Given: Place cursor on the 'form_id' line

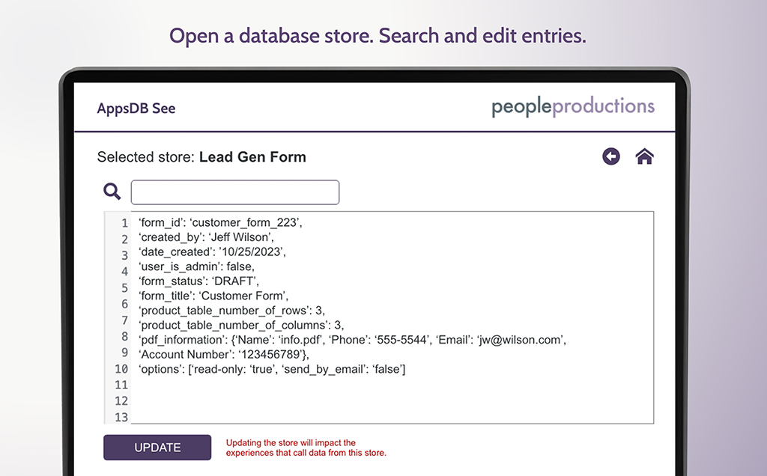Looking at the screenshot, I should (220, 222).
